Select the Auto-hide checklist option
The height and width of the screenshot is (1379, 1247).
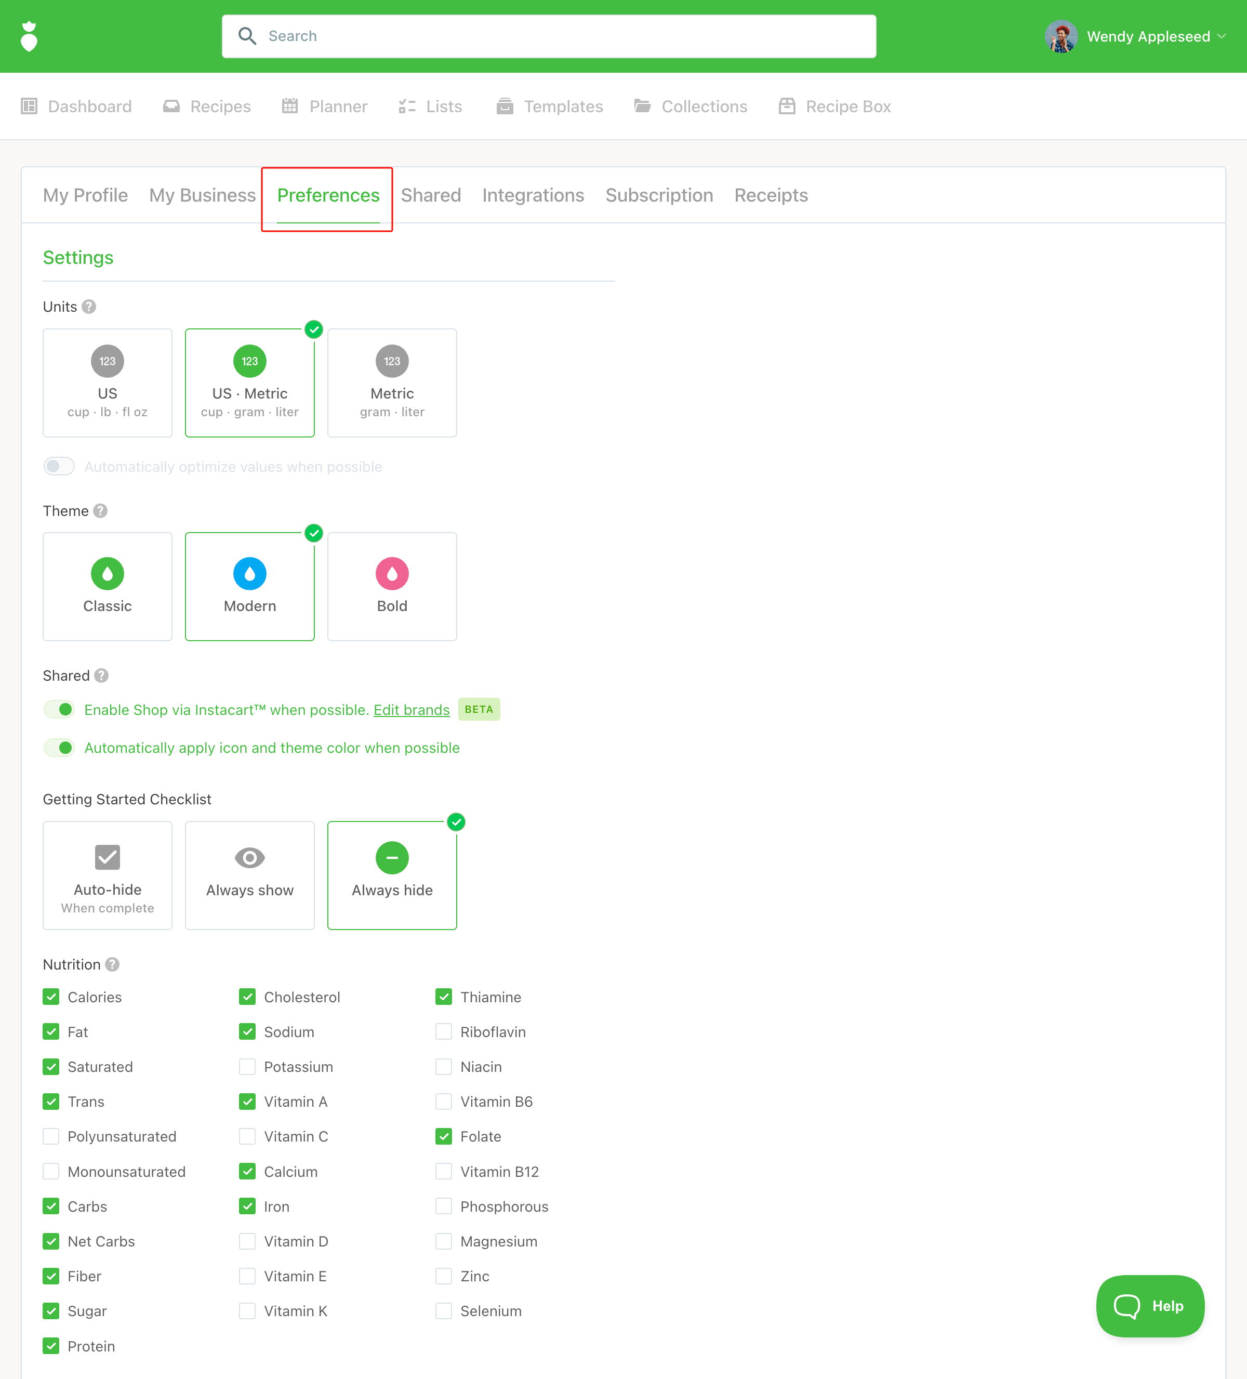click(108, 875)
